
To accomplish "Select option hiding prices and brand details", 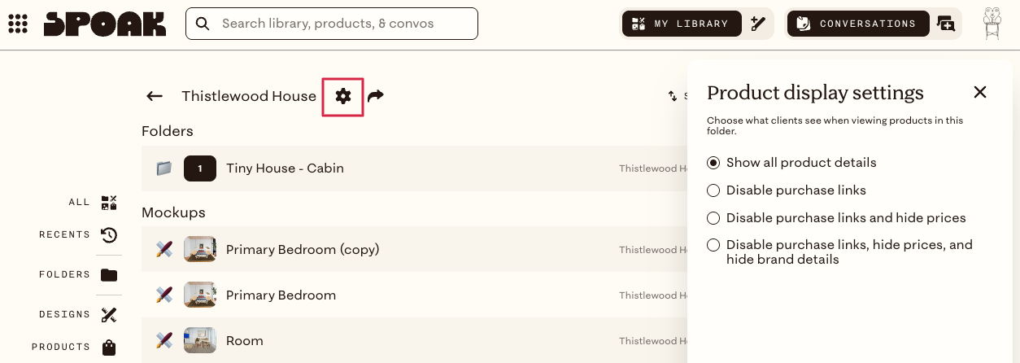I will [x=840, y=251].
